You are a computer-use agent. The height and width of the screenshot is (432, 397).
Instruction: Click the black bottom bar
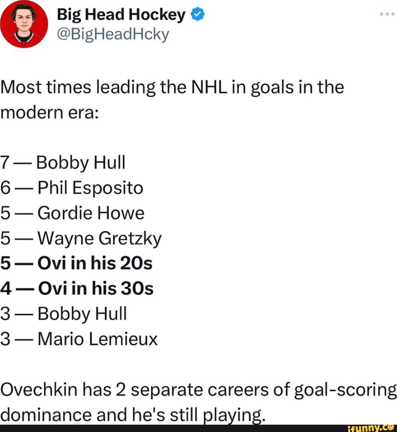tap(198, 428)
